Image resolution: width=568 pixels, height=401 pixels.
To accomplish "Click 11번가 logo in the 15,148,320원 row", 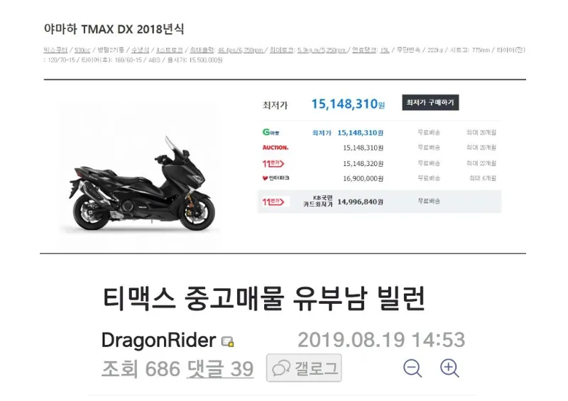I will point(273,163).
